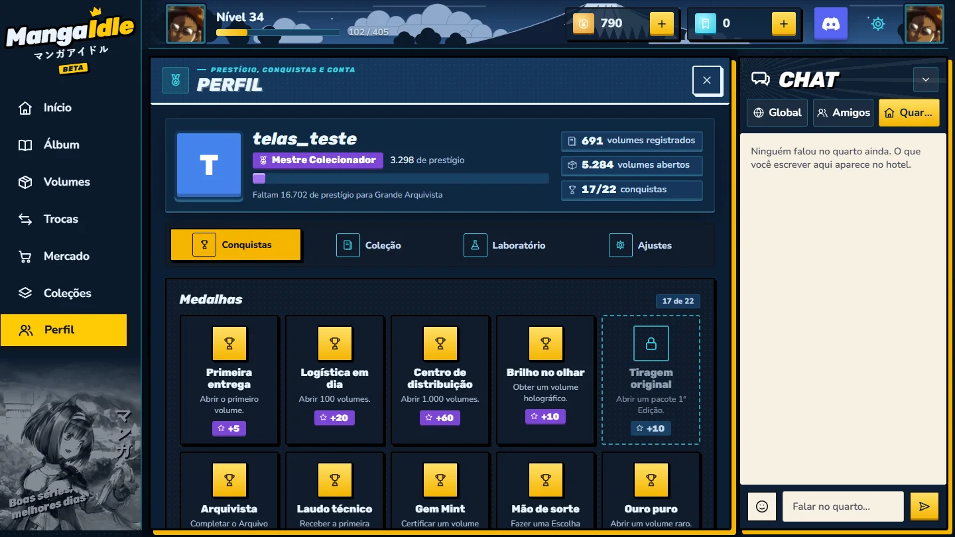Add coins with the plus beside 790
The image size is (955, 537).
[x=661, y=25]
